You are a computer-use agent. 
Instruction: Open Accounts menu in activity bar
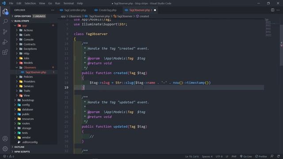pyautogui.click(x=5, y=138)
